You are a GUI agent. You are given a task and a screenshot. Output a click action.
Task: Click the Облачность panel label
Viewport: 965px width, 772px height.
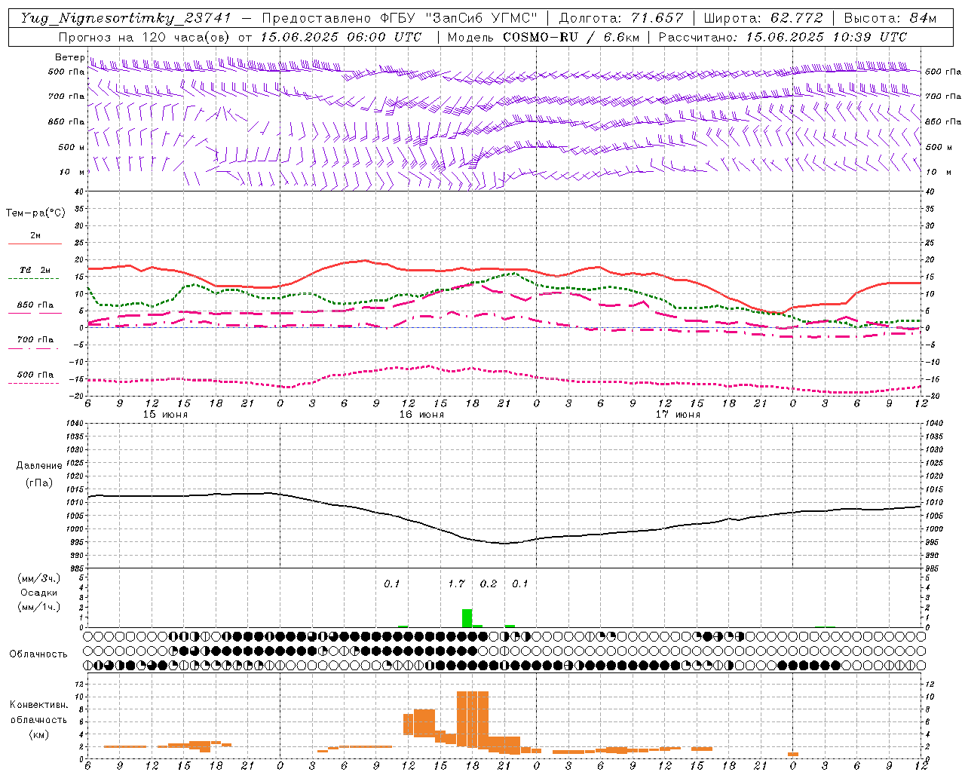coord(38,654)
